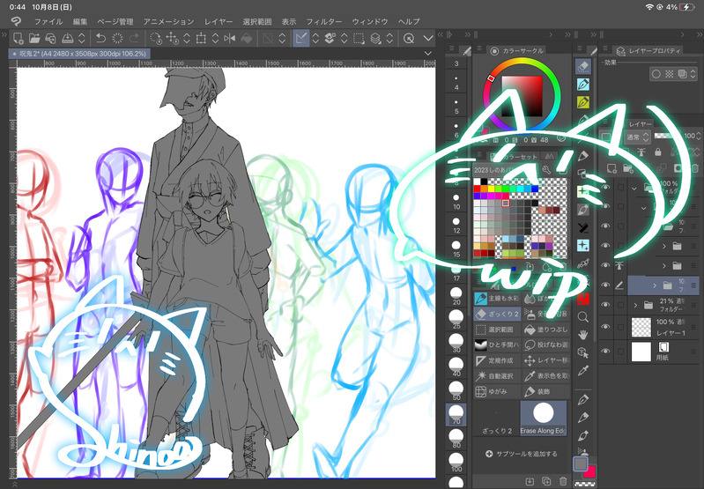Select the Hand move tool
The image size is (704, 489).
(582, 335)
